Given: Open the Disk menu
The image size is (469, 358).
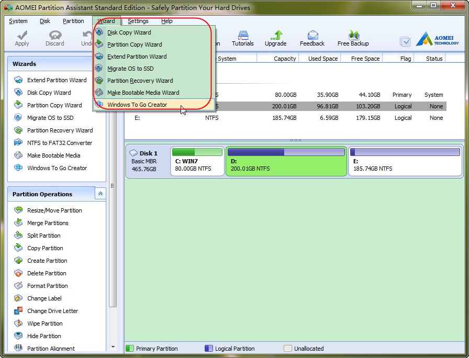Looking at the screenshot, I should click(x=45, y=21).
